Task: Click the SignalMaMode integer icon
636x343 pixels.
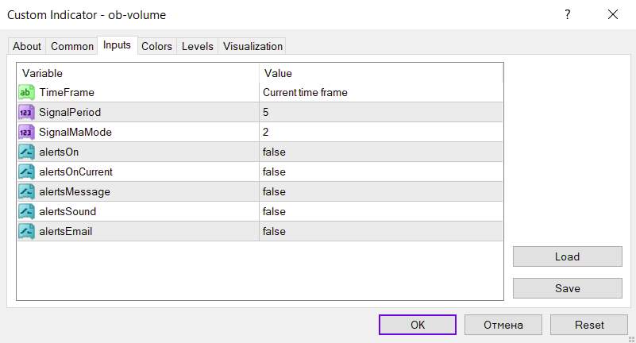Action: tap(26, 132)
